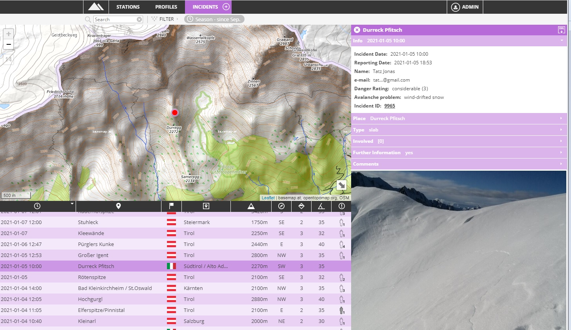571x330 pixels.
Task: Sort table by elevation mountain column
Action: pos(251,206)
